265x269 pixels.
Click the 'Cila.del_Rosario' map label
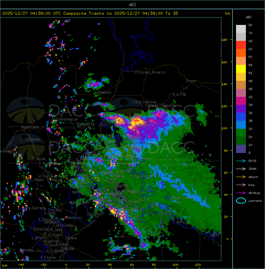pos(150,72)
